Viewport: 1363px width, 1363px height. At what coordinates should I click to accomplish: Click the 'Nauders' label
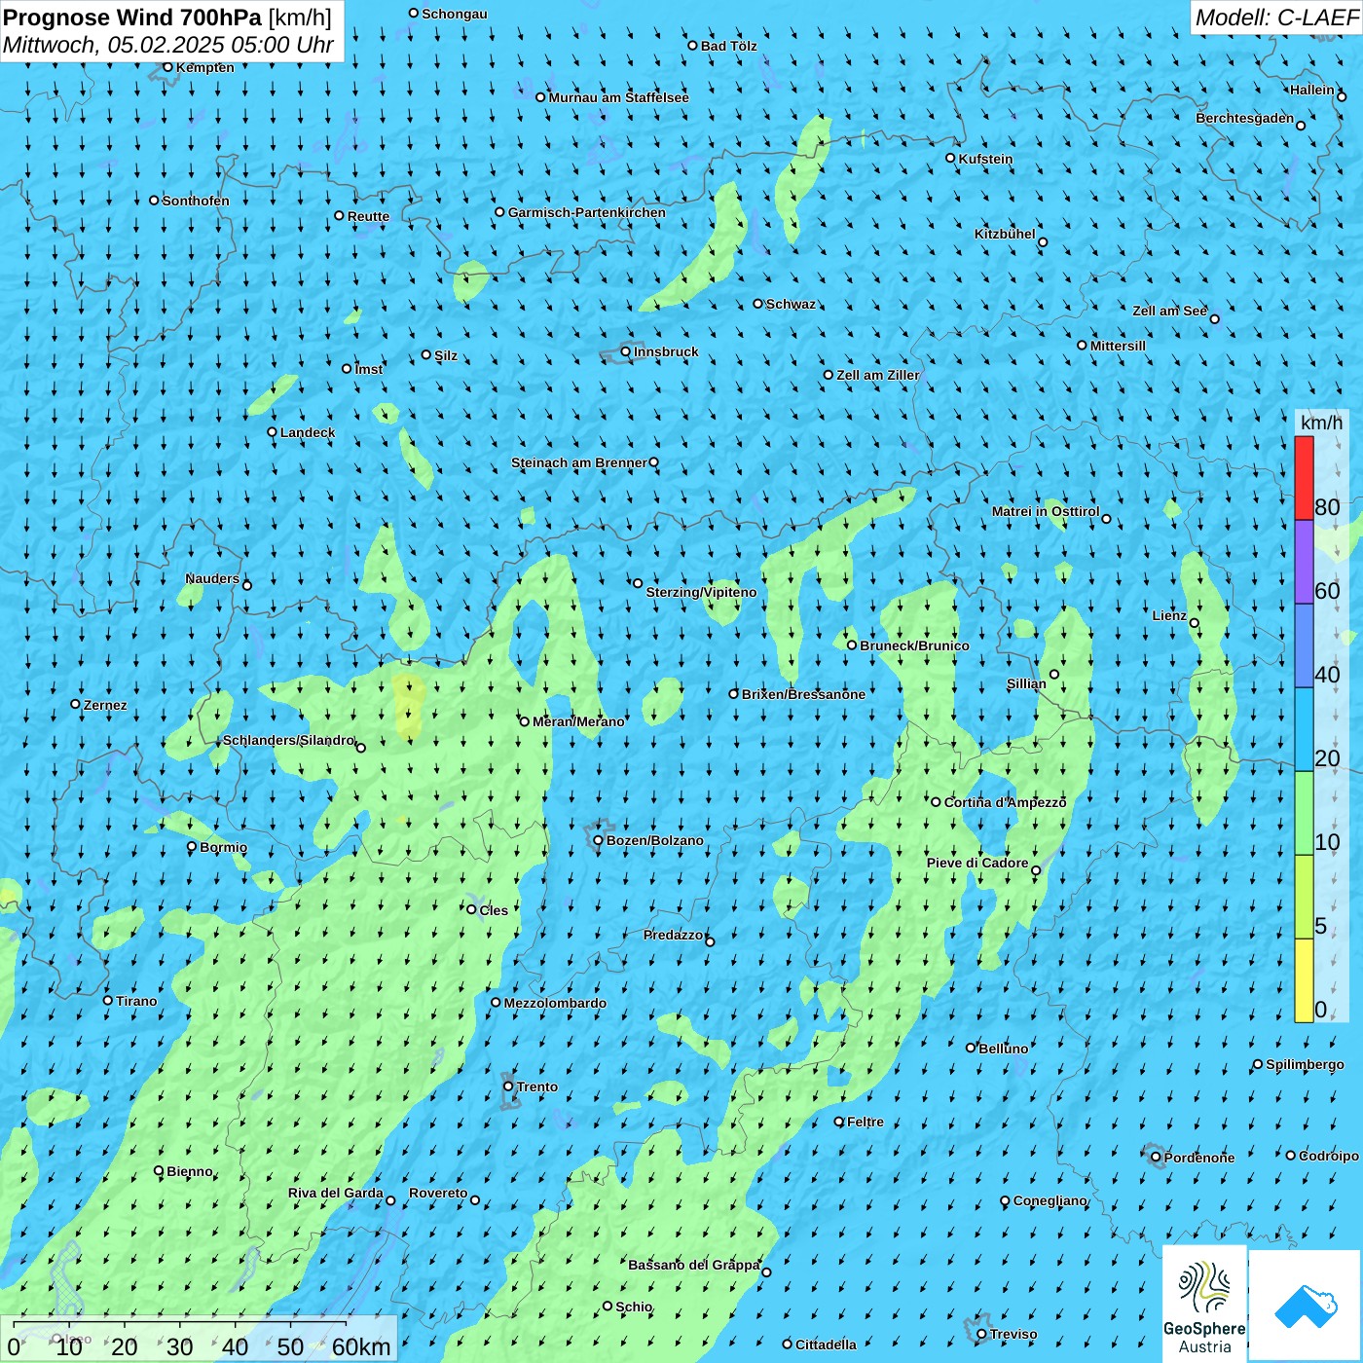(x=212, y=578)
